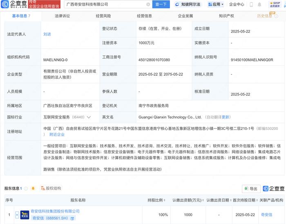Go to 企业中心
Viewport: 286px width, 224px height.
point(237,4)
